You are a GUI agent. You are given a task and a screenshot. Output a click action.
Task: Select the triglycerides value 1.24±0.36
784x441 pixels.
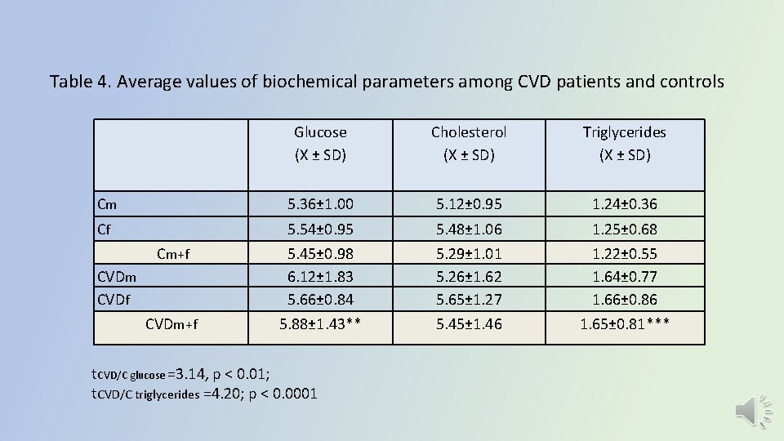point(625,204)
